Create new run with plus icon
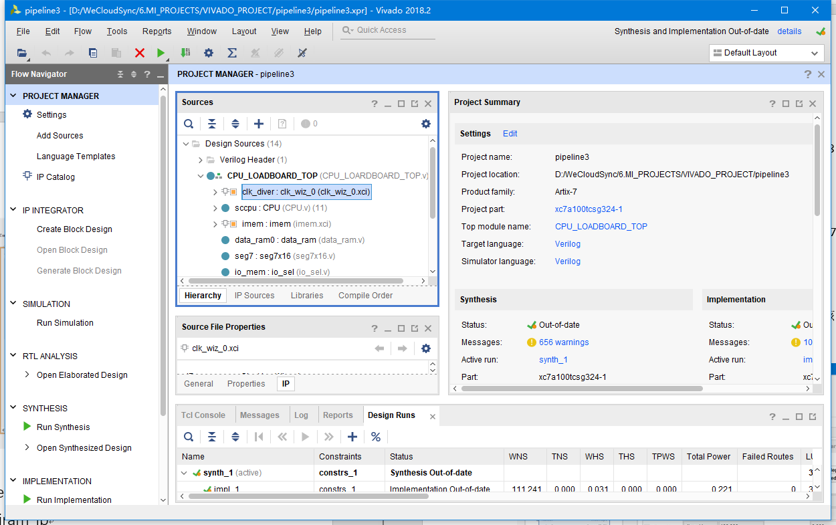 (x=352, y=437)
